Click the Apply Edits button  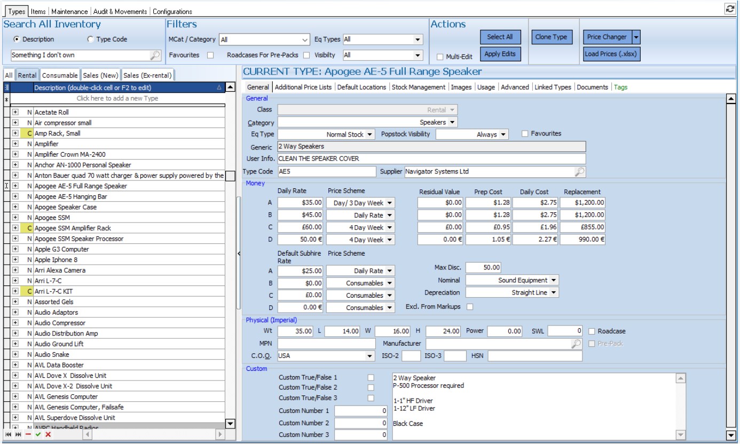500,54
